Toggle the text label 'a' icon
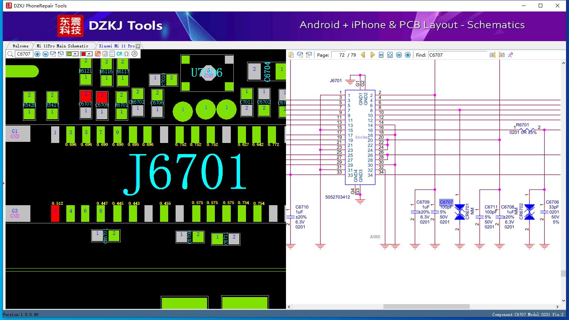 [x=105, y=54]
